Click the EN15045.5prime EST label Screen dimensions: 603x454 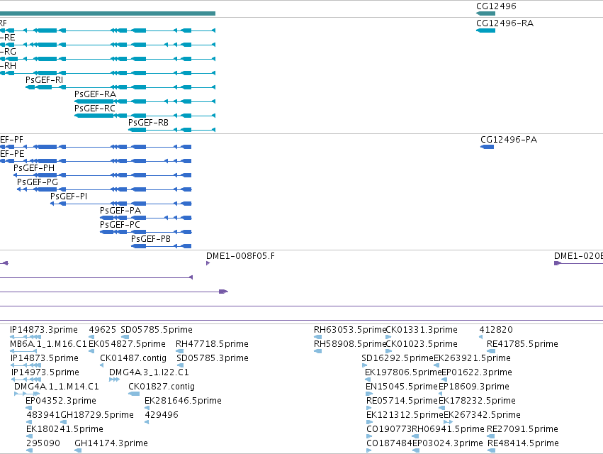402,387
